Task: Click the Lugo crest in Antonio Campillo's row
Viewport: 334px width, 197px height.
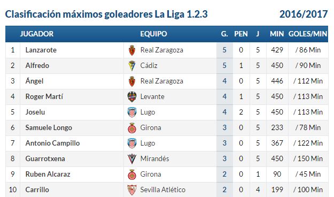Action: click(x=132, y=143)
